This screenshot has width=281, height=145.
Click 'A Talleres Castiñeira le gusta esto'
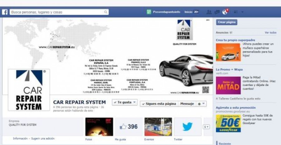pos(238,99)
